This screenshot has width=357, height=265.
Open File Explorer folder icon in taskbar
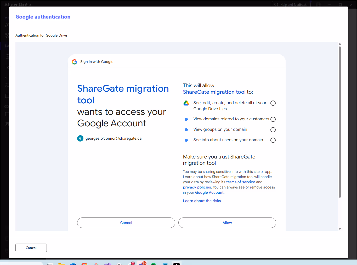61,264
